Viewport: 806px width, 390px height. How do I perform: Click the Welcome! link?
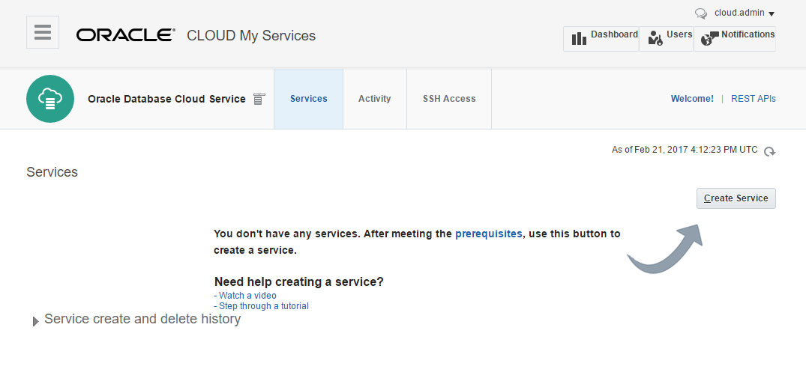(692, 99)
